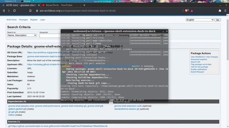
Task: Open the git dependency link
Action: pos(9,112)
